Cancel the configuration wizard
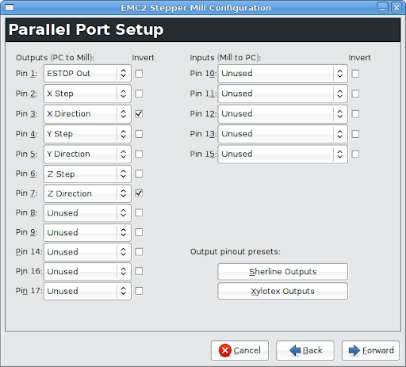 coord(239,350)
